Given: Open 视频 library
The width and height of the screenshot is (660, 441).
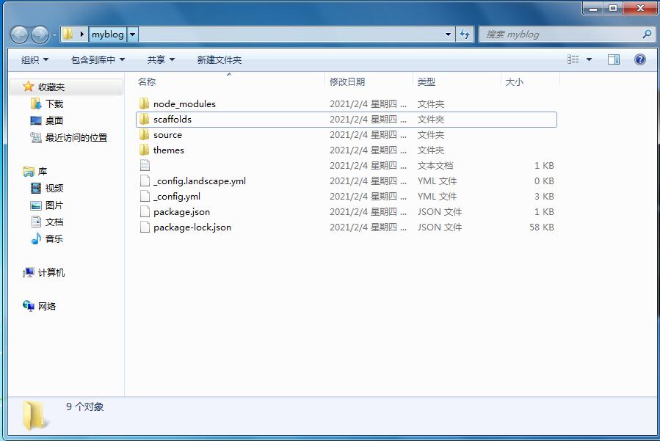Looking at the screenshot, I should 54,188.
